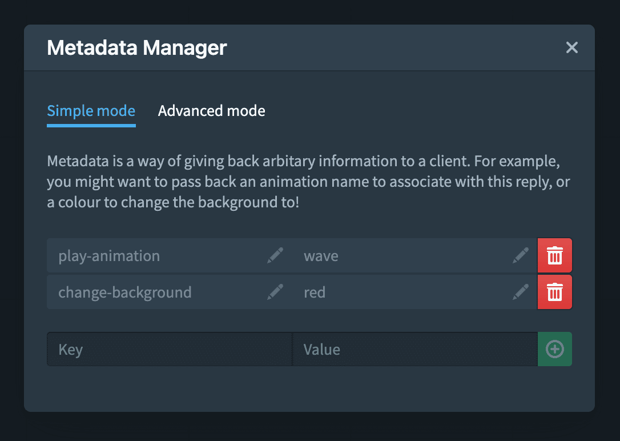620x441 pixels.
Task: Add new metadata with the green plus button
Action: [555, 349]
